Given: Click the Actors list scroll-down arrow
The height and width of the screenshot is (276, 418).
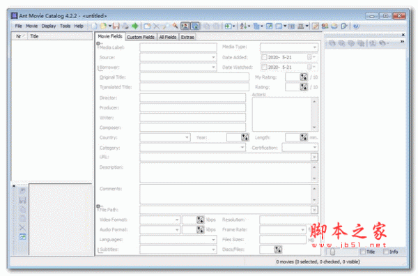Looking at the screenshot, I should click(x=314, y=128).
